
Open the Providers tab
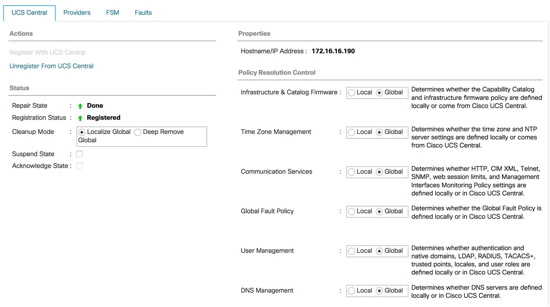tap(77, 13)
